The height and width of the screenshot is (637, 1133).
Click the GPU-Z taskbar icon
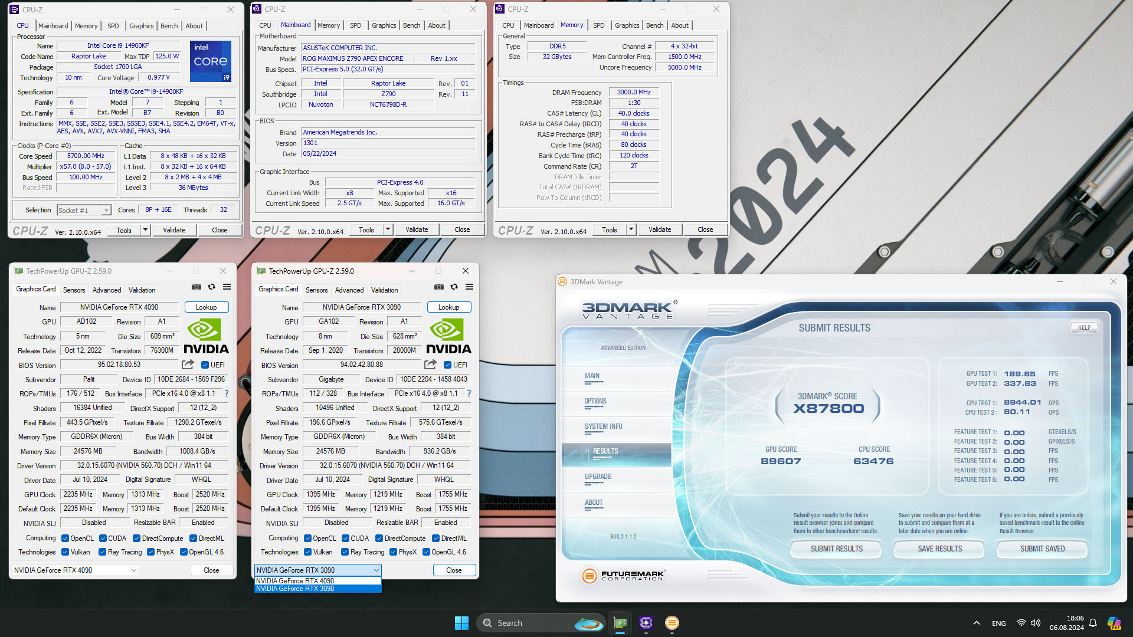[x=620, y=623]
